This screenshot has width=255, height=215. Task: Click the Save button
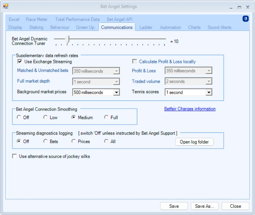[x=174, y=206]
